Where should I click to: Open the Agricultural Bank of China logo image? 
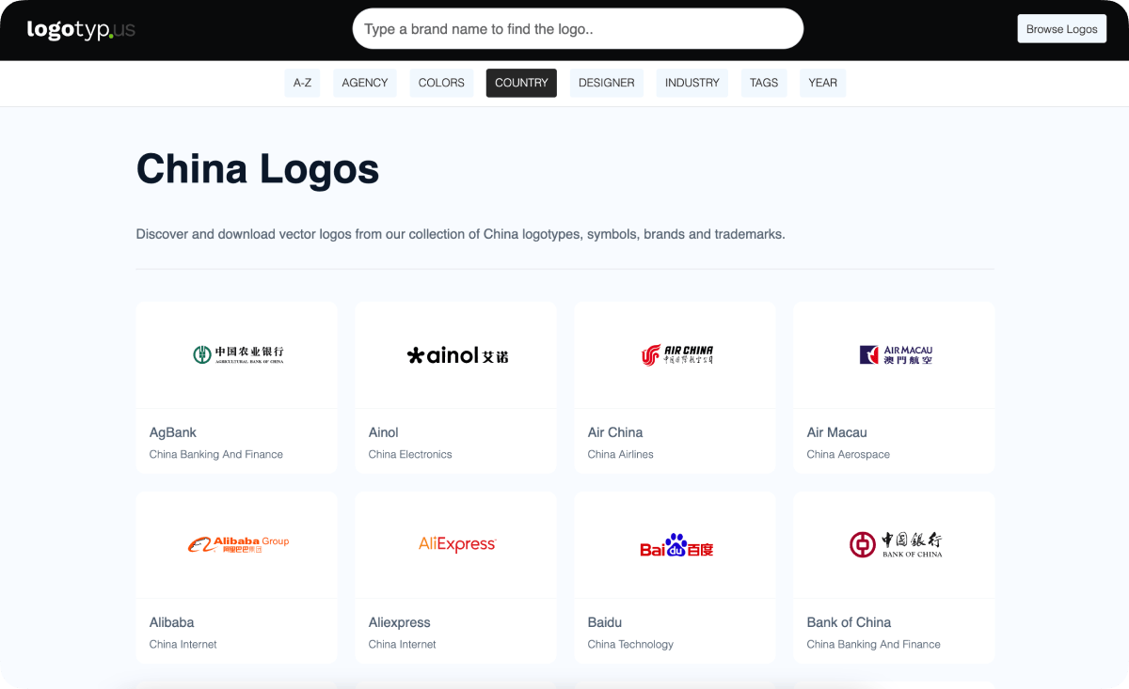click(x=238, y=354)
